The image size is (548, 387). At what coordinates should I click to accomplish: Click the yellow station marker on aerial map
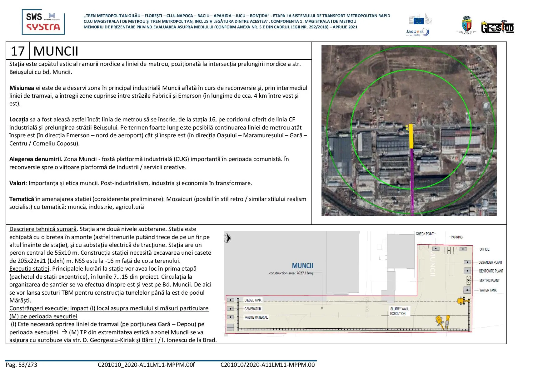click(411, 136)
